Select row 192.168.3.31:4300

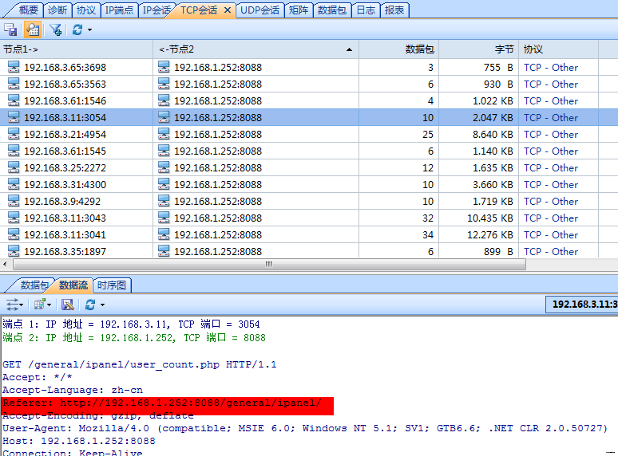tap(309, 184)
